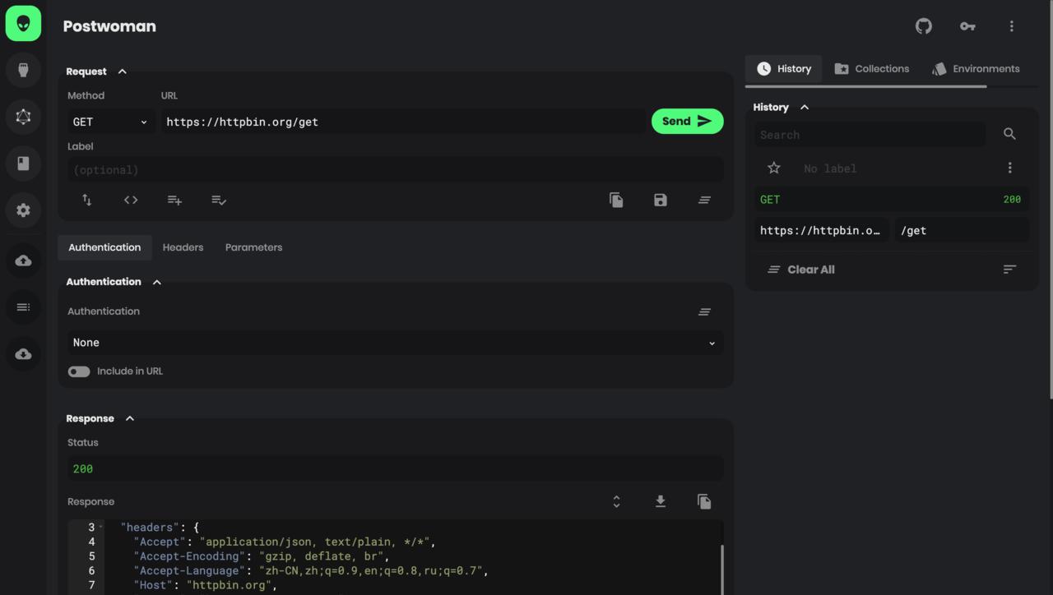The width and height of the screenshot is (1053, 595).
Task: Open the Authentication type dropdown showing None
Action: coord(395,343)
